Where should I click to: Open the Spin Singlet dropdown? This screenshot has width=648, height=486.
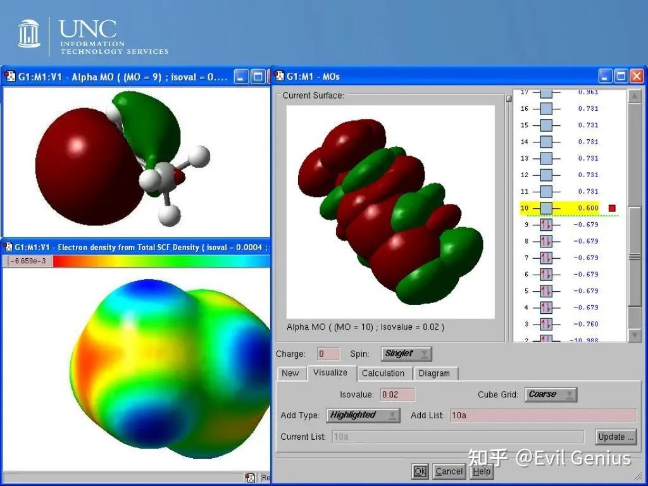click(406, 354)
